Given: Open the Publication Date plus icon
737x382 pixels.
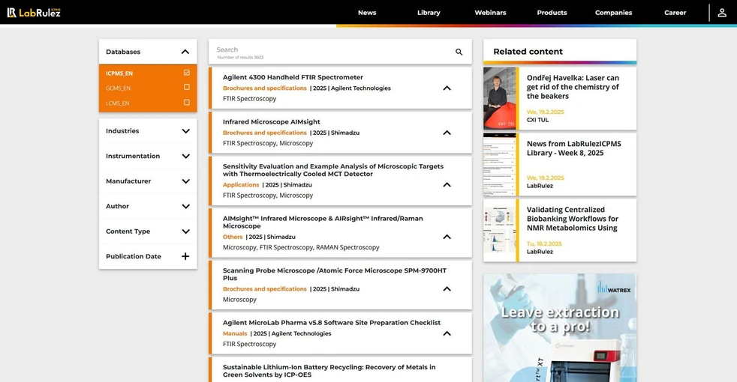Looking at the screenshot, I should click(185, 256).
